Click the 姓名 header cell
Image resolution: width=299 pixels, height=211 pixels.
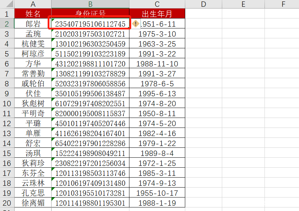point(33,13)
